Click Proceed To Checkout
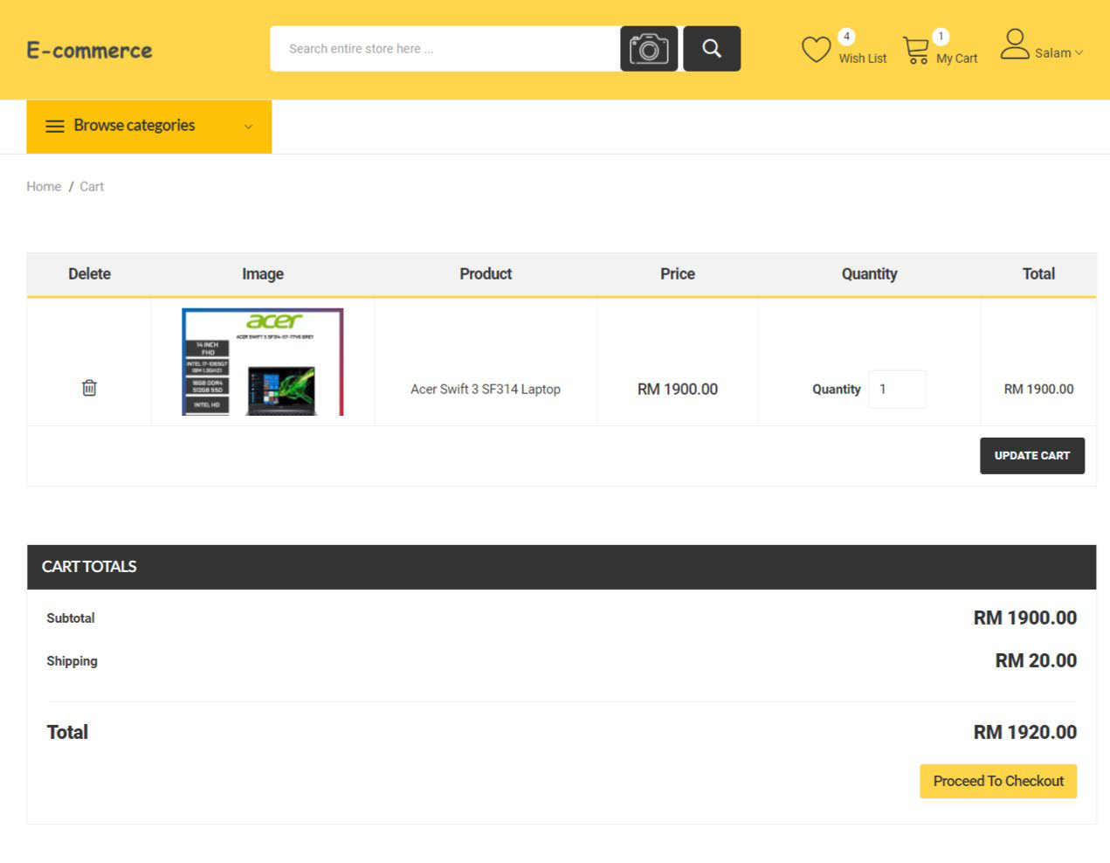 pyautogui.click(x=998, y=781)
